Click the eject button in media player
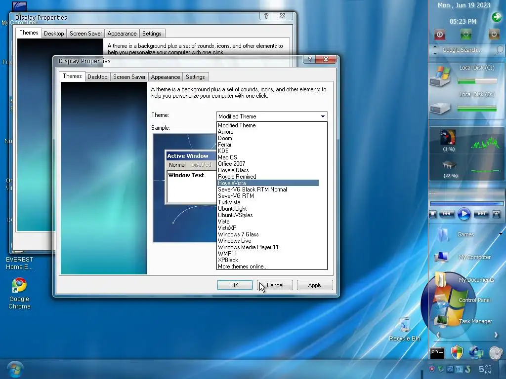This screenshot has width=506, height=379. pos(496,214)
